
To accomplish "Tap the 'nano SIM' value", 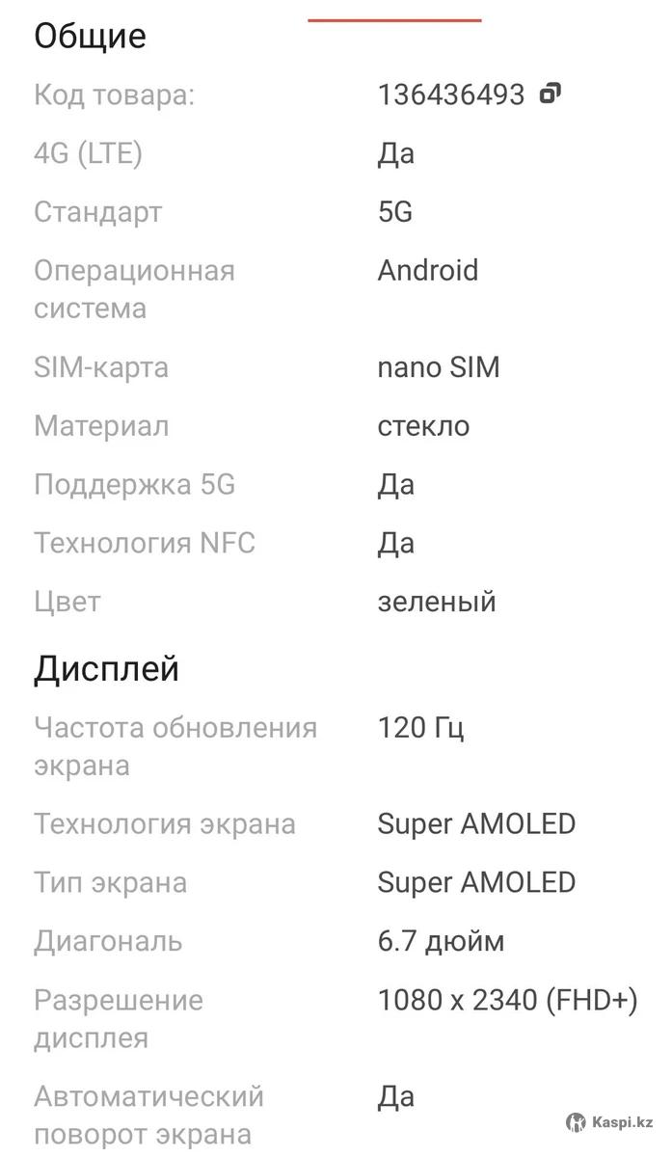I will coord(438,367).
